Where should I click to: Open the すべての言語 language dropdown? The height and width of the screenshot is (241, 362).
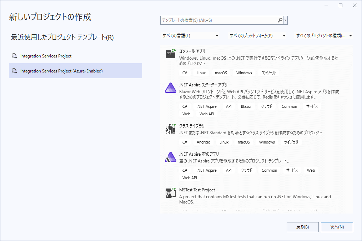[x=190, y=36]
